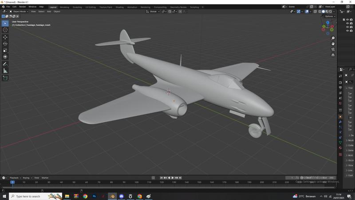Open the viewport Add menu
355x200 pixels.
49,12
